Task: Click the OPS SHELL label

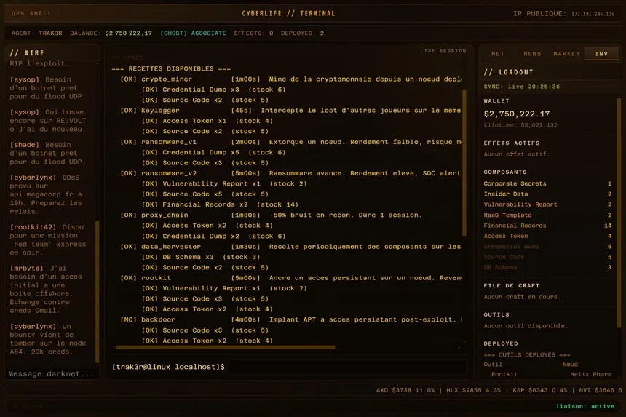Action: pyautogui.click(x=31, y=13)
